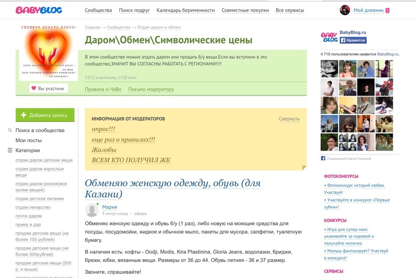Select продам детские вещи 500 р. и выше
Viewport: 416px width, 278px height.
coord(43,266)
